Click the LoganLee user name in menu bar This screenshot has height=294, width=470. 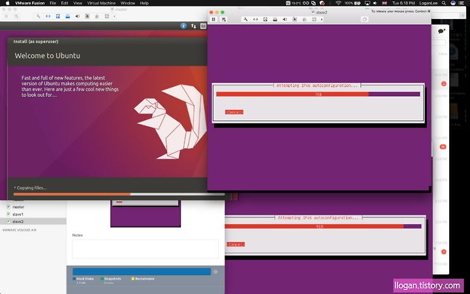pyautogui.click(x=428, y=3)
